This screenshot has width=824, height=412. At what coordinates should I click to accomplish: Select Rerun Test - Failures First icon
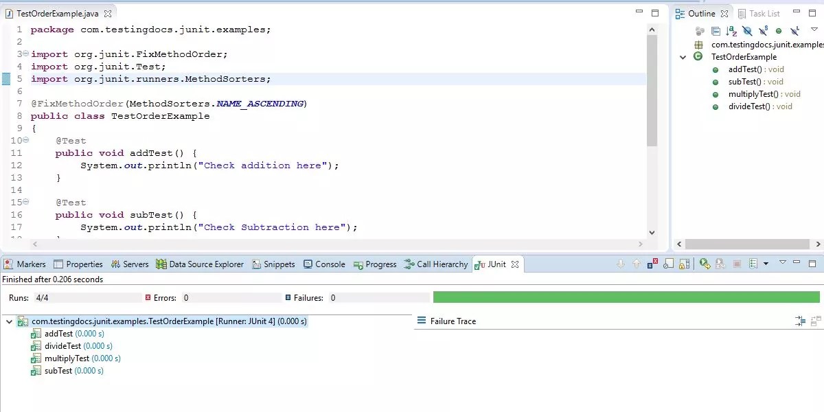click(x=720, y=264)
